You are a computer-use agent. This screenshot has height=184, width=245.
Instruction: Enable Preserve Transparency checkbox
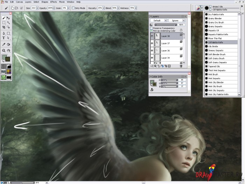pyautogui.click(x=151, y=28)
